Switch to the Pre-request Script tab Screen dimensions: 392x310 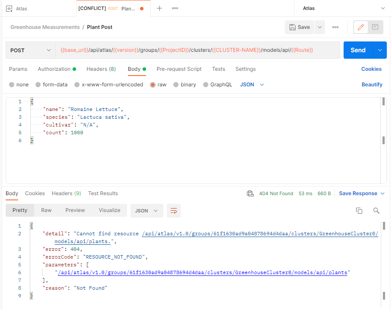tap(179, 69)
